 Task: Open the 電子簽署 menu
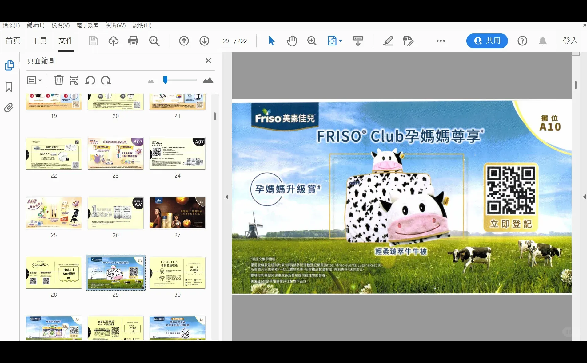pyautogui.click(x=88, y=25)
